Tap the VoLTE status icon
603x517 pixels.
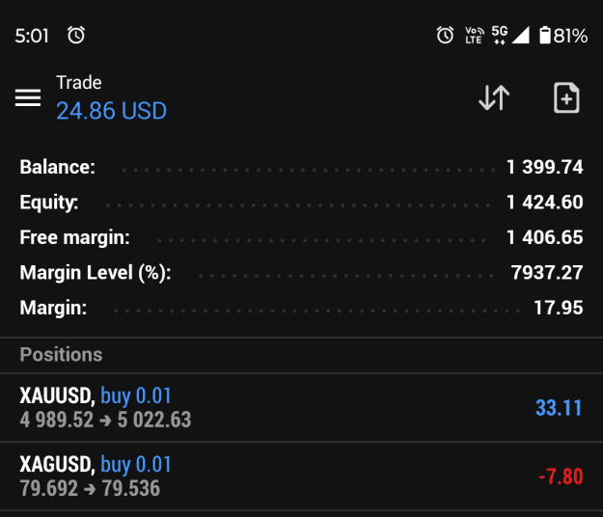tap(475, 36)
